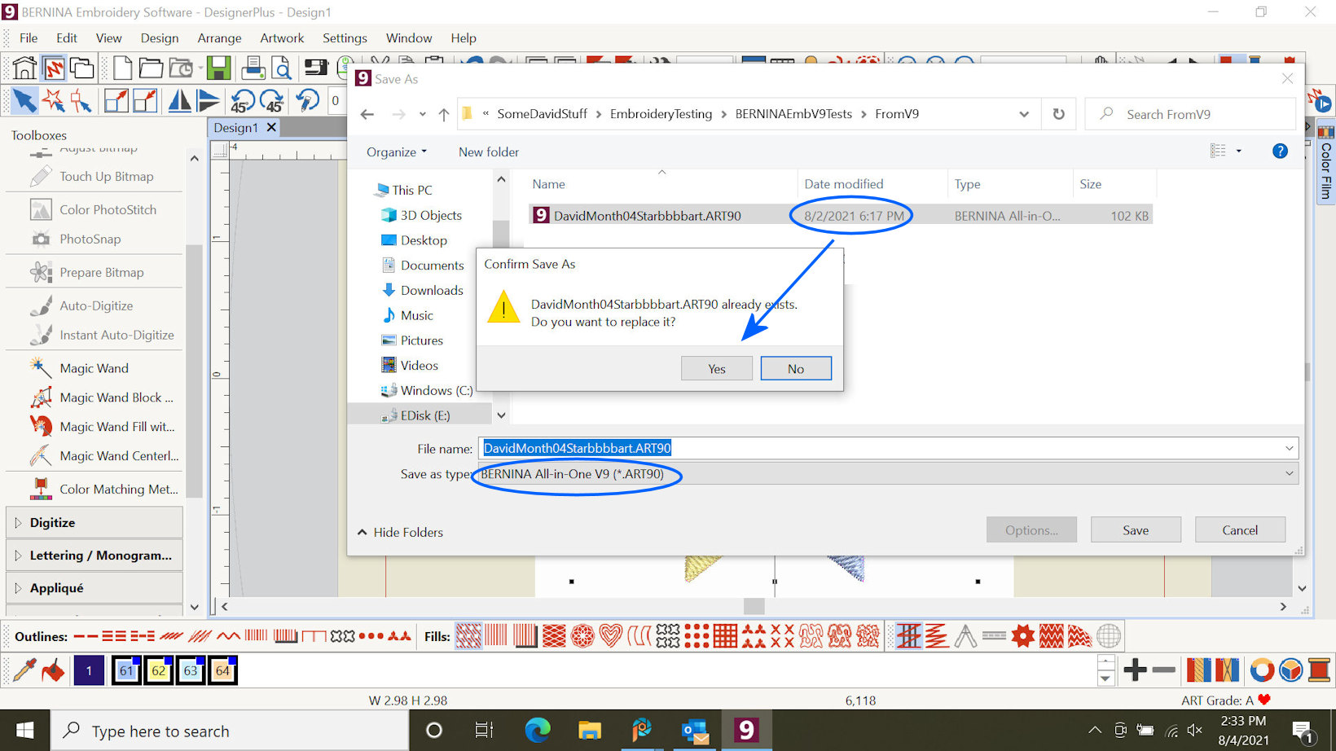Viewport: 1336px width, 751px height.
Task: Open the change view options dropdown
Action: [1239, 151]
